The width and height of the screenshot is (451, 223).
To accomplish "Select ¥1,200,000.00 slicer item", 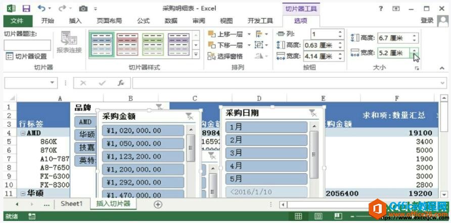I will coord(143,170).
